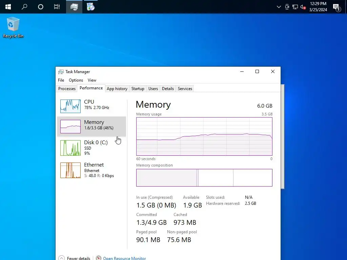347x260 pixels.
Task: Select the Memory mini graph thumbnail
Action: point(70,127)
